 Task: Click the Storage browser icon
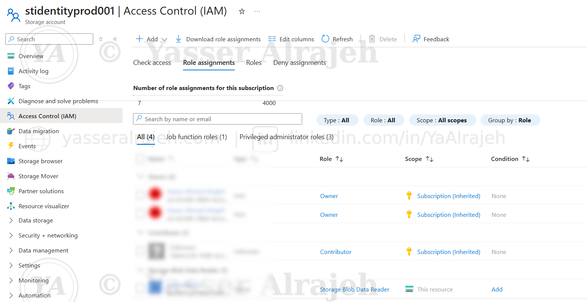click(11, 161)
